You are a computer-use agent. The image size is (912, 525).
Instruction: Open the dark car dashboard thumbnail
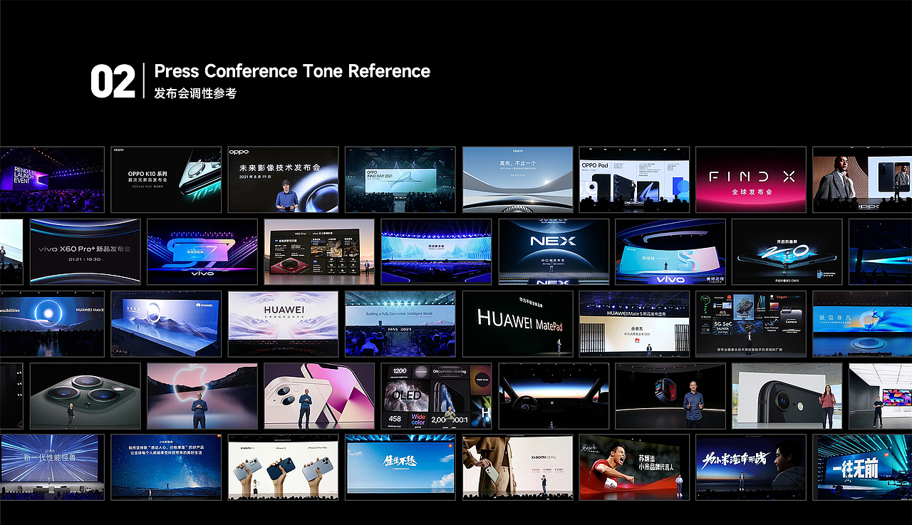[x=554, y=396]
